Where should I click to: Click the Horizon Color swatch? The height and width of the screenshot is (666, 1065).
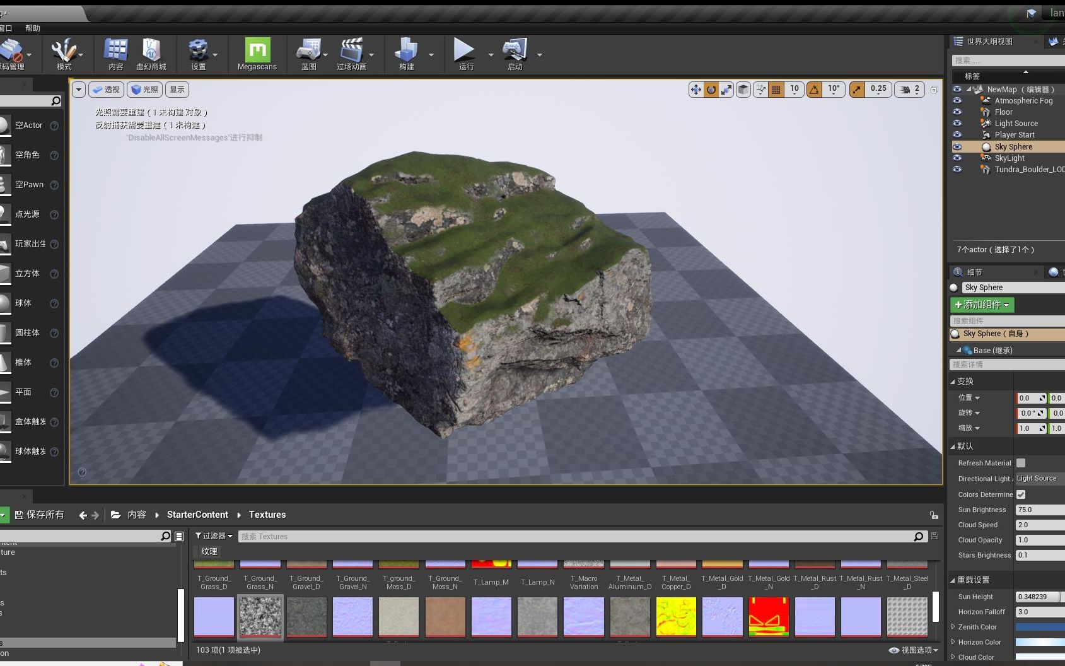coord(1039,642)
